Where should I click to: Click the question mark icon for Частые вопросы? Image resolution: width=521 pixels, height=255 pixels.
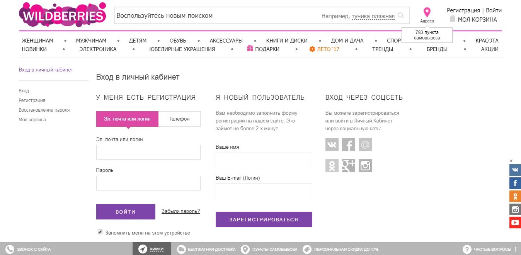tap(467, 249)
